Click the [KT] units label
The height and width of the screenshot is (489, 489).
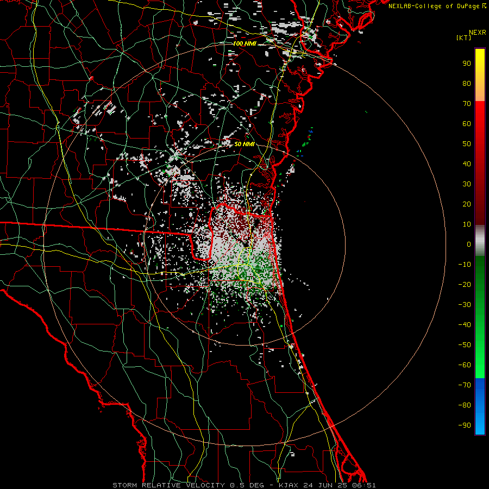click(x=464, y=37)
